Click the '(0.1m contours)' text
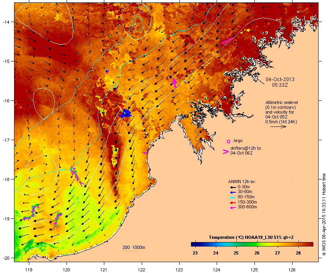The width and height of the screenshot is (329, 273). pyautogui.click(x=280, y=107)
